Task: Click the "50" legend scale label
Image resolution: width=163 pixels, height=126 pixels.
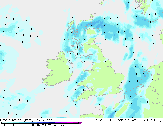Action: (79, 125)
